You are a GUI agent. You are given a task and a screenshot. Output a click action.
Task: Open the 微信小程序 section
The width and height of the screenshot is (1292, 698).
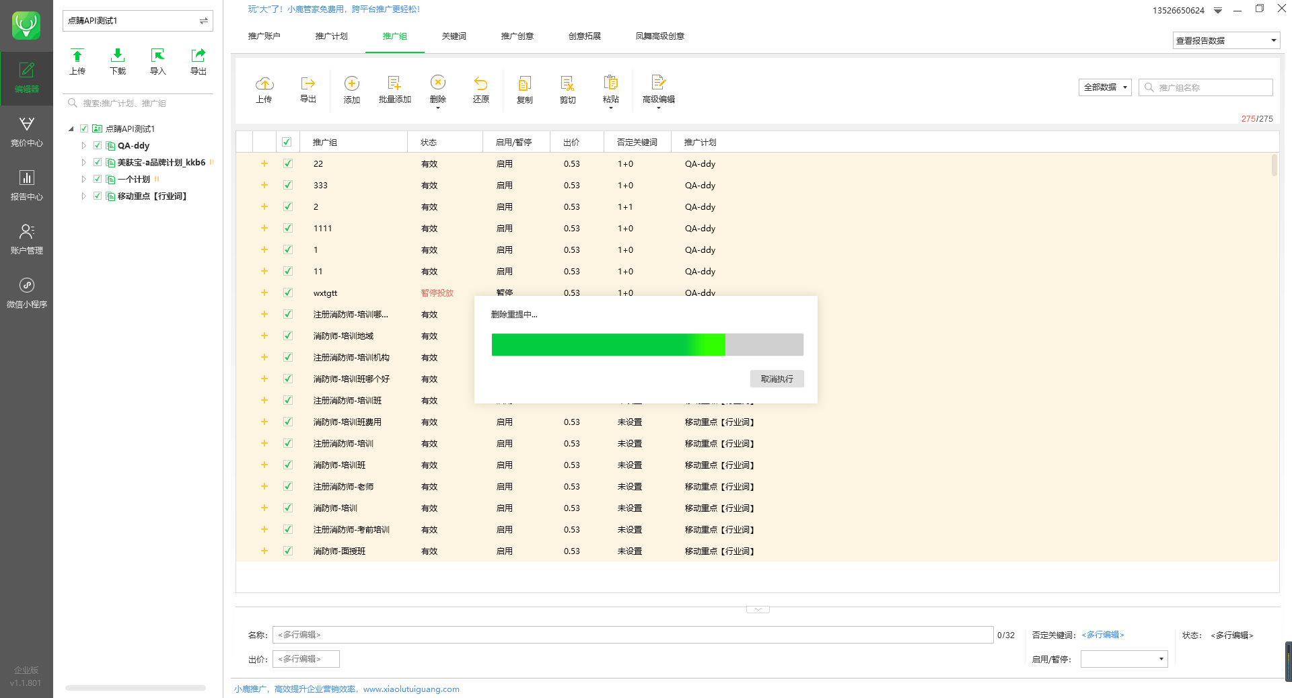(26, 293)
